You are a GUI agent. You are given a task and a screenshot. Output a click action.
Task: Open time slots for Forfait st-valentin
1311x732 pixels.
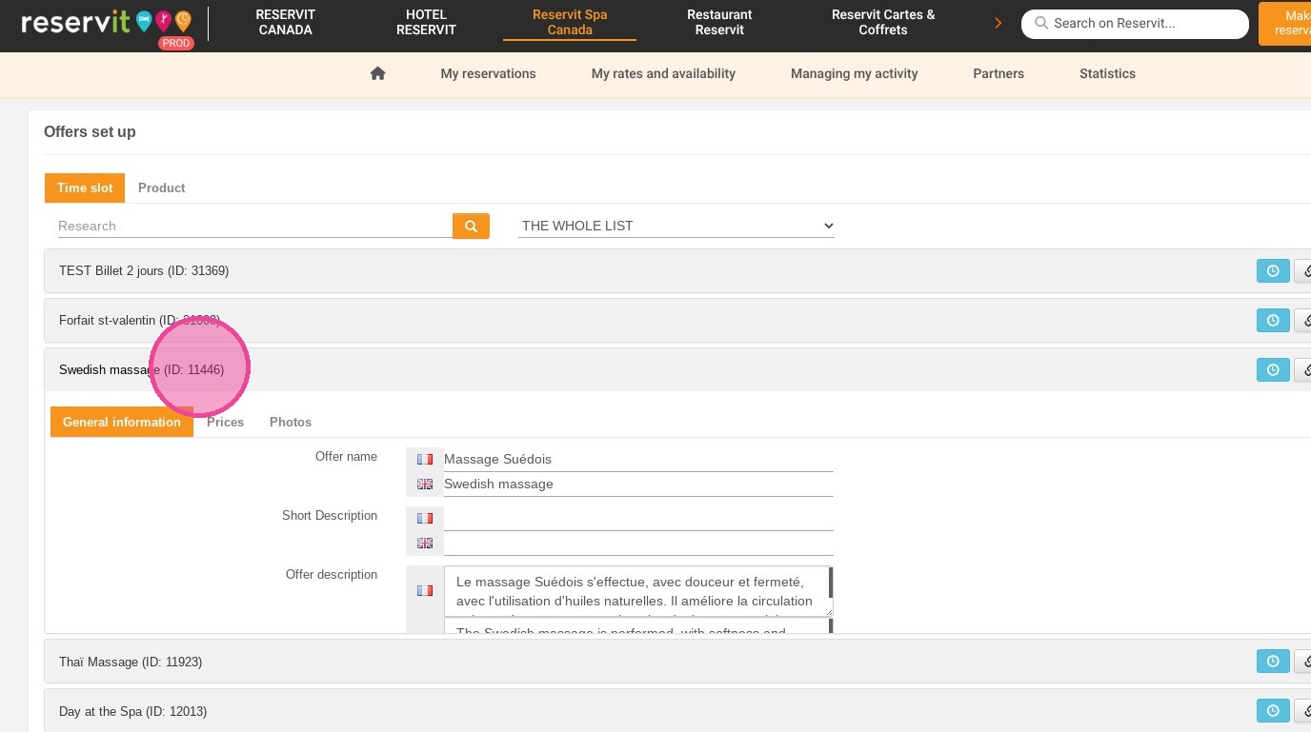[x=1273, y=321]
